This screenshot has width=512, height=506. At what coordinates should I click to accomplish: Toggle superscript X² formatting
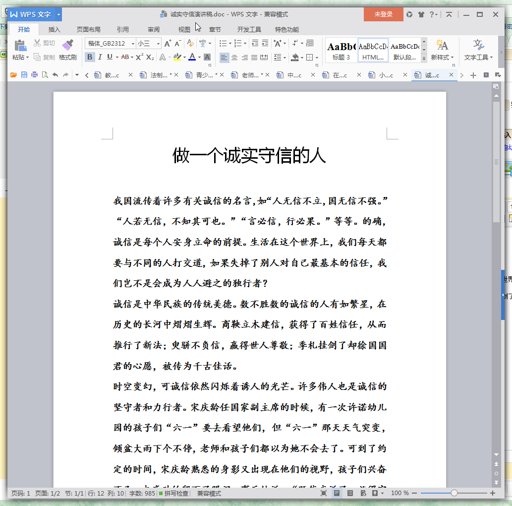click(x=139, y=57)
